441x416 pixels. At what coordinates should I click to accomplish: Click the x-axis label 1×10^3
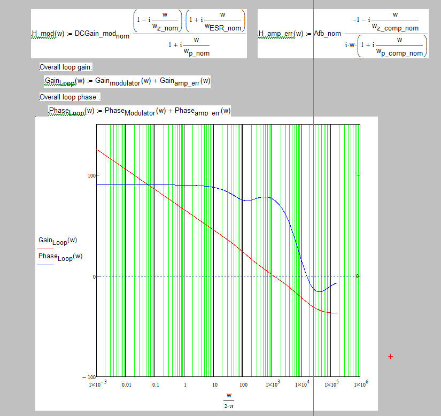[x=273, y=384]
